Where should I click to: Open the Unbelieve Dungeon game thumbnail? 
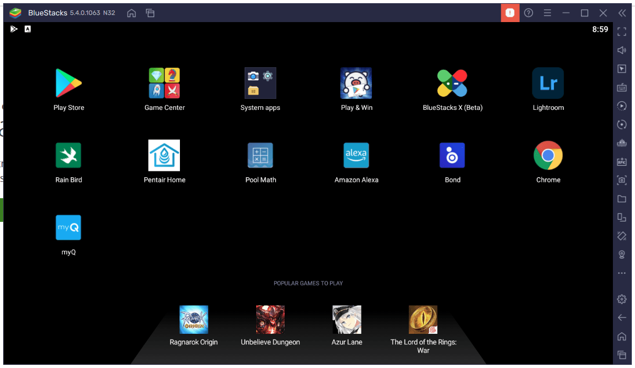click(270, 320)
